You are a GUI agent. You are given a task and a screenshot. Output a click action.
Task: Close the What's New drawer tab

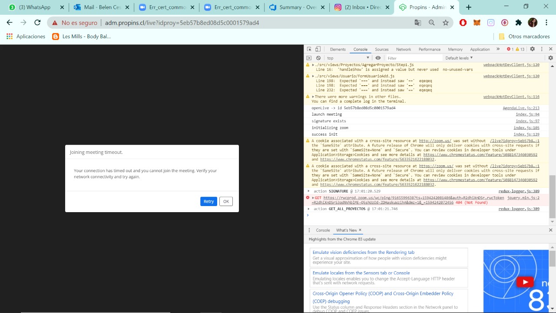[360, 230]
